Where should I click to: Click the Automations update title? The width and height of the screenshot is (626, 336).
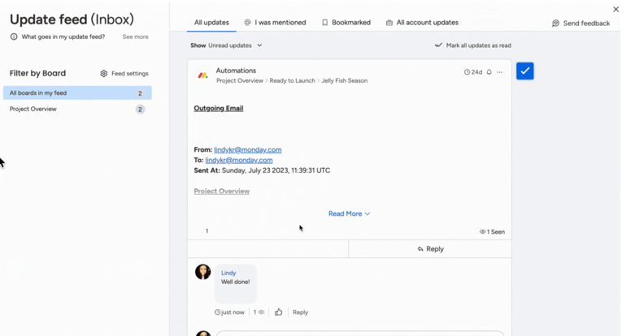236,71
